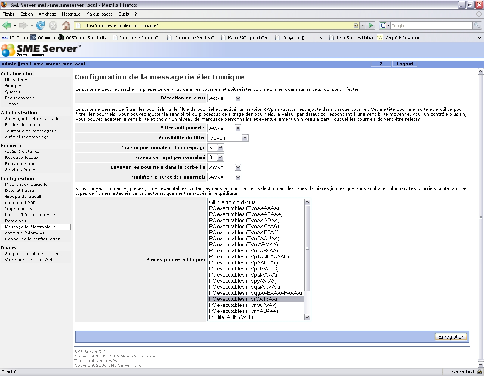Screen dimensions: 484x376
Task: Open the Outils menu
Action: click(x=124, y=14)
